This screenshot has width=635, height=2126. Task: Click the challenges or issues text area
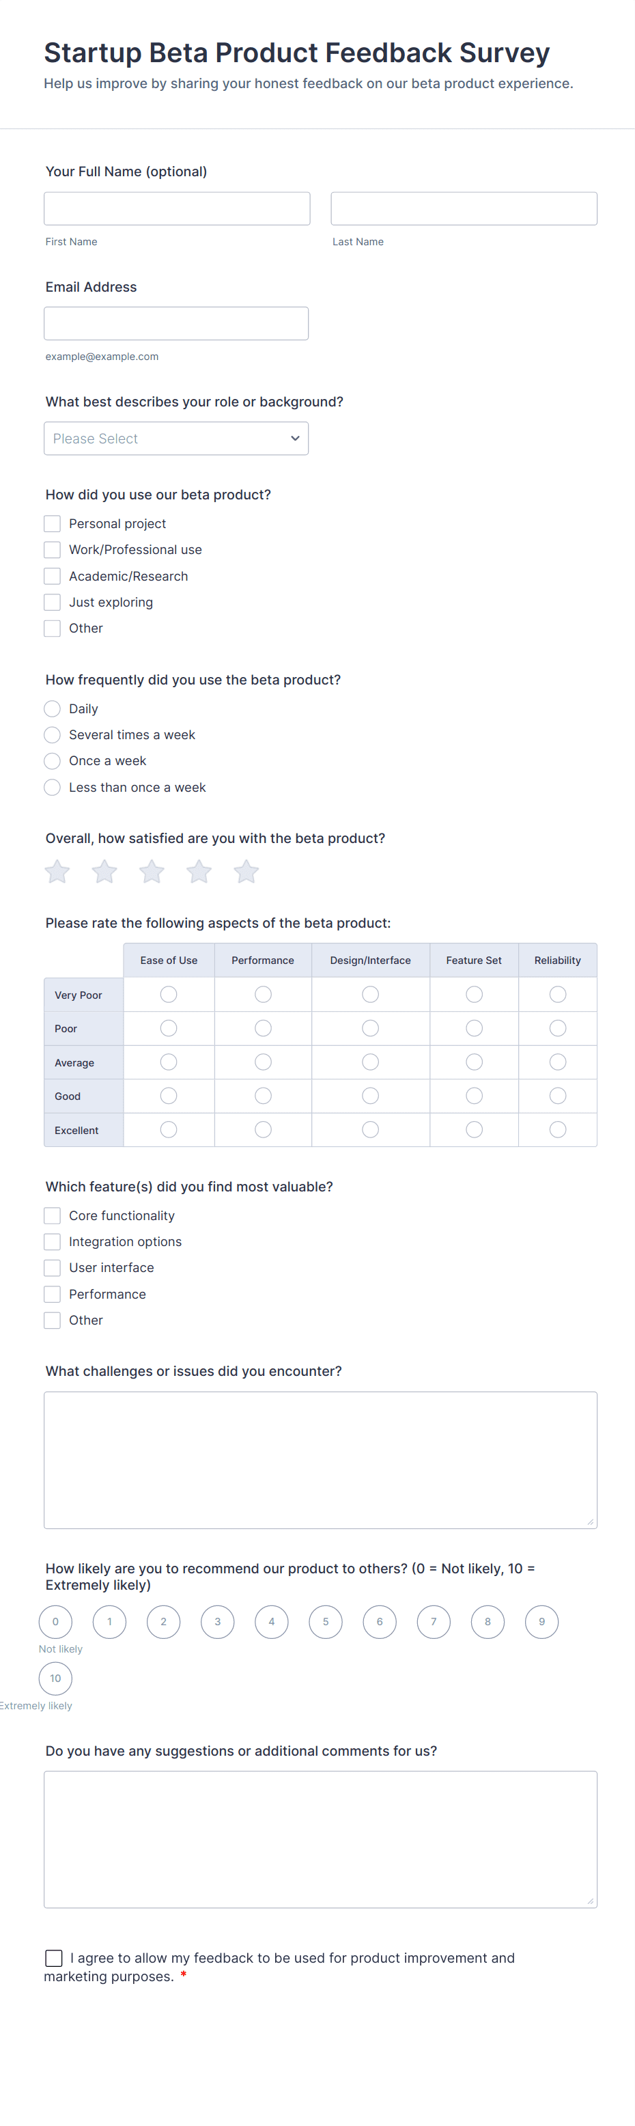(320, 1460)
